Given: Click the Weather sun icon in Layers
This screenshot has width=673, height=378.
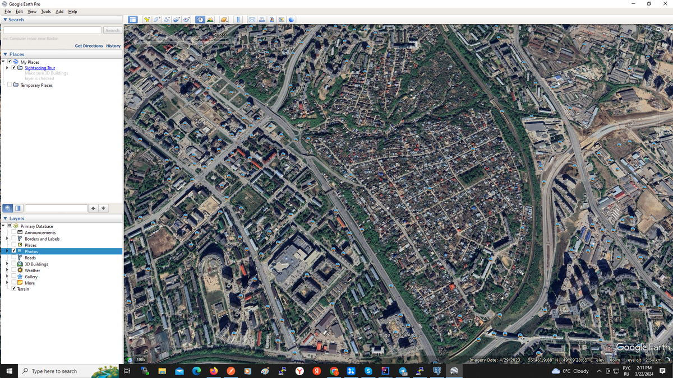Looking at the screenshot, I should [20, 270].
